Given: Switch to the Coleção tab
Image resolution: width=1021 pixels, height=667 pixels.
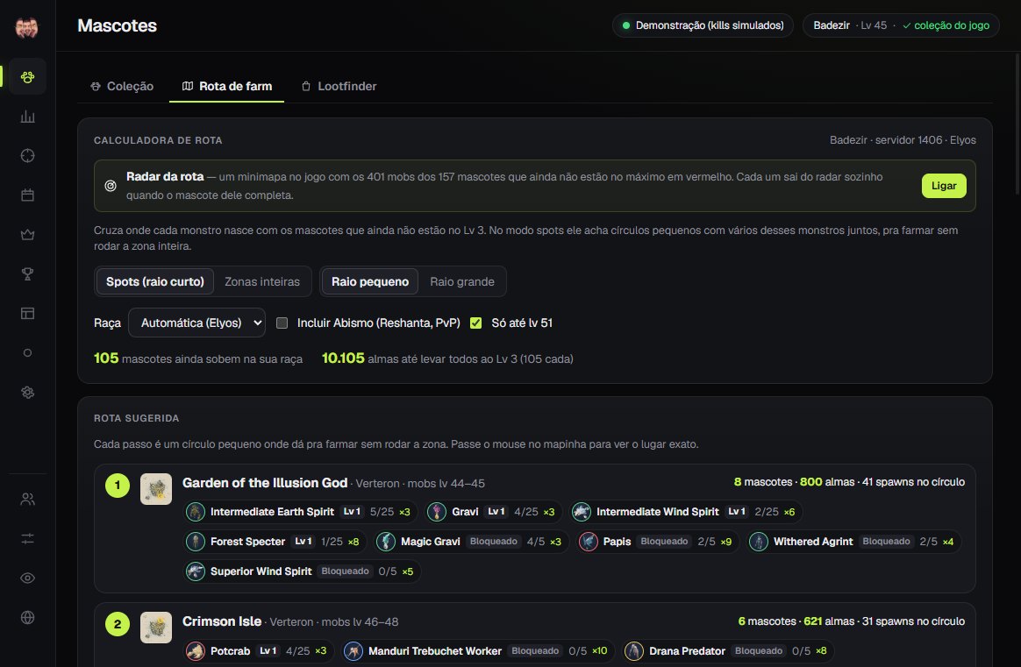Looking at the screenshot, I should [122, 87].
